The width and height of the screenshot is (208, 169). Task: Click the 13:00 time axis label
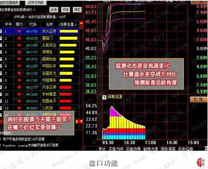(x=151, y=143)
